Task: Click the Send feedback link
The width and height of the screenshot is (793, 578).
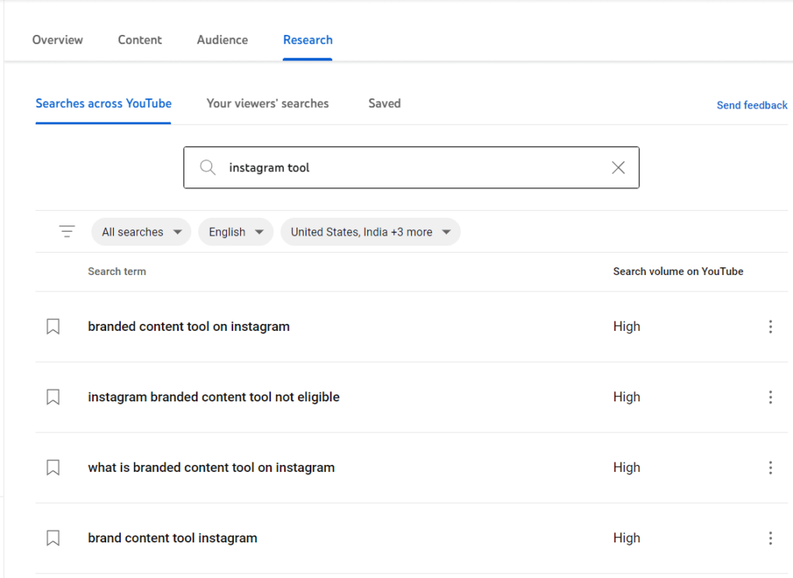Action: tap(751, 105)
